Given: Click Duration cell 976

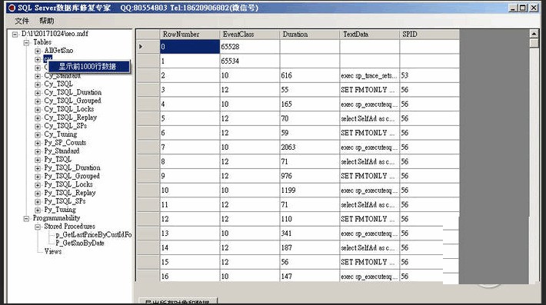Looking at the screenshot, I should tap(310, 176).
